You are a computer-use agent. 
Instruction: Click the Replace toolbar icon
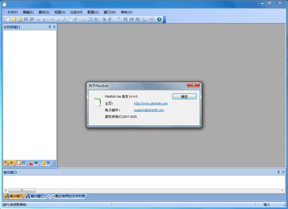tap(144, 19)
